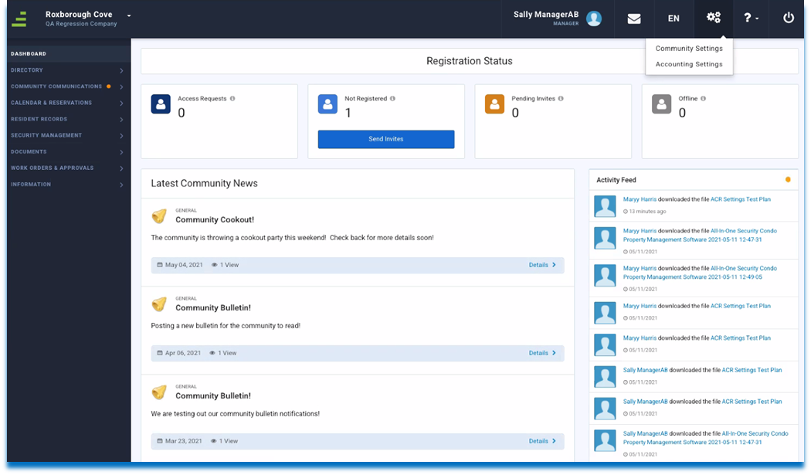This screenshot has width=811, height=475.
Task: Open the help question mark dropdown
Action: tap(751, 19)
